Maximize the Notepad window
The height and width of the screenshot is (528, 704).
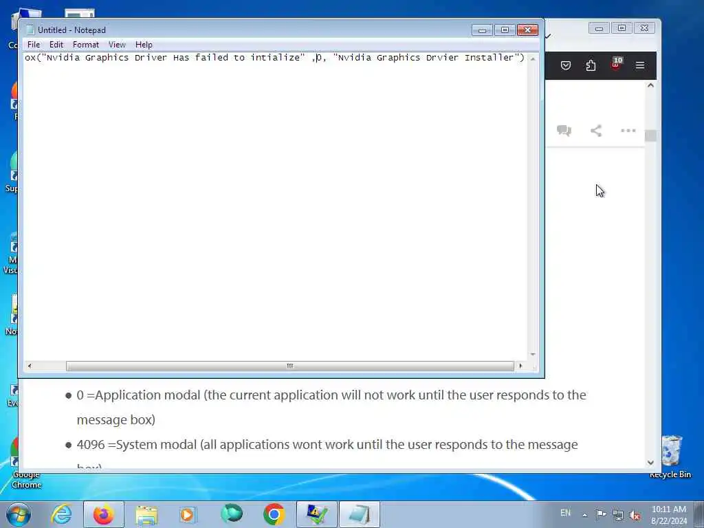click(505, 30)
